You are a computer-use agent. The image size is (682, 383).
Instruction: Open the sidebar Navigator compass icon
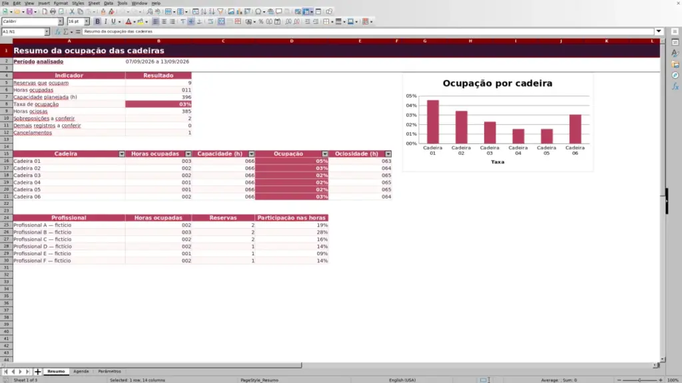(x=675, y=76)
